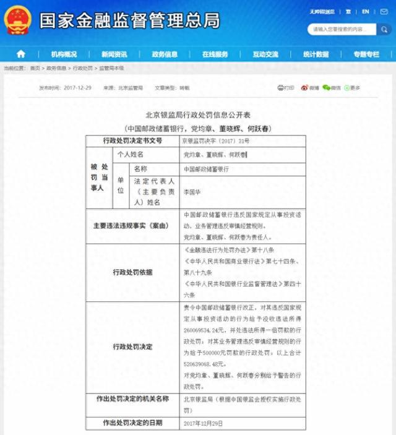The image size is (396, 435).
Task: Focus the site search input field
Action: pyautogui.click(x=342, y=30)
